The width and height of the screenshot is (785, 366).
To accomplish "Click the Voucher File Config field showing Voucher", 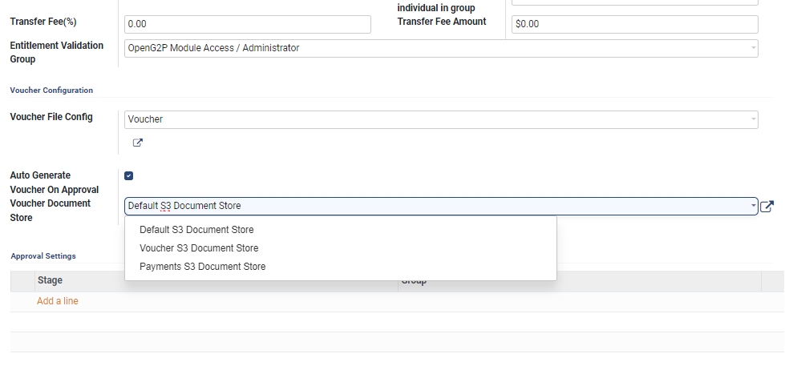I will (x=433, y=119).
